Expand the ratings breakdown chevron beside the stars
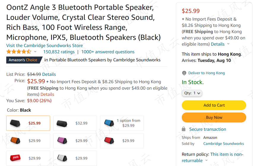 (x=35, y=52)
